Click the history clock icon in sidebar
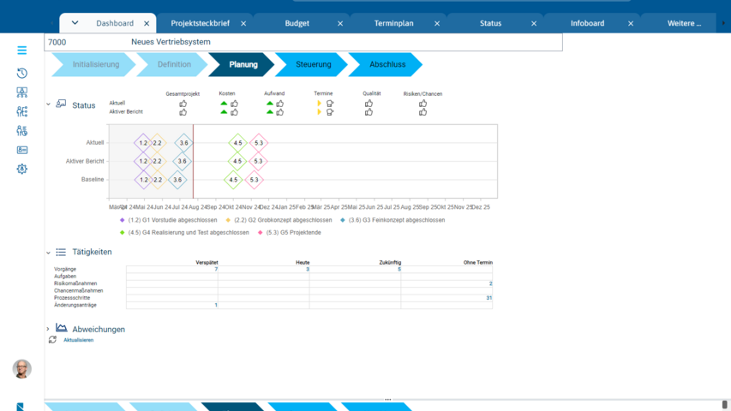Image resolution: width=731 pixels, height=411 pixels. click(x=22, y=74)
